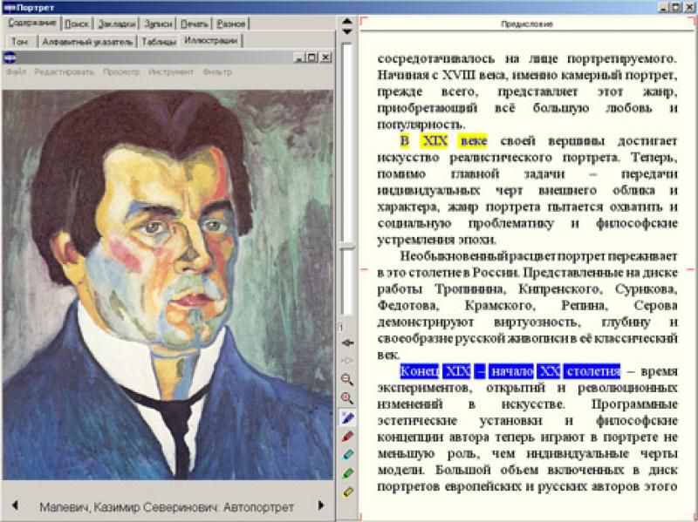The height and width of the screenshot is (522, 698).
Task: Click the zoom in magnifier icon
Action: coord(347,398)
